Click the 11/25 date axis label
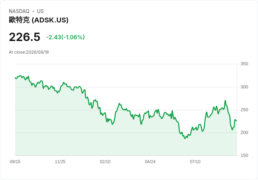The width and height of the screenshot is (258, 180). [60, 161]
